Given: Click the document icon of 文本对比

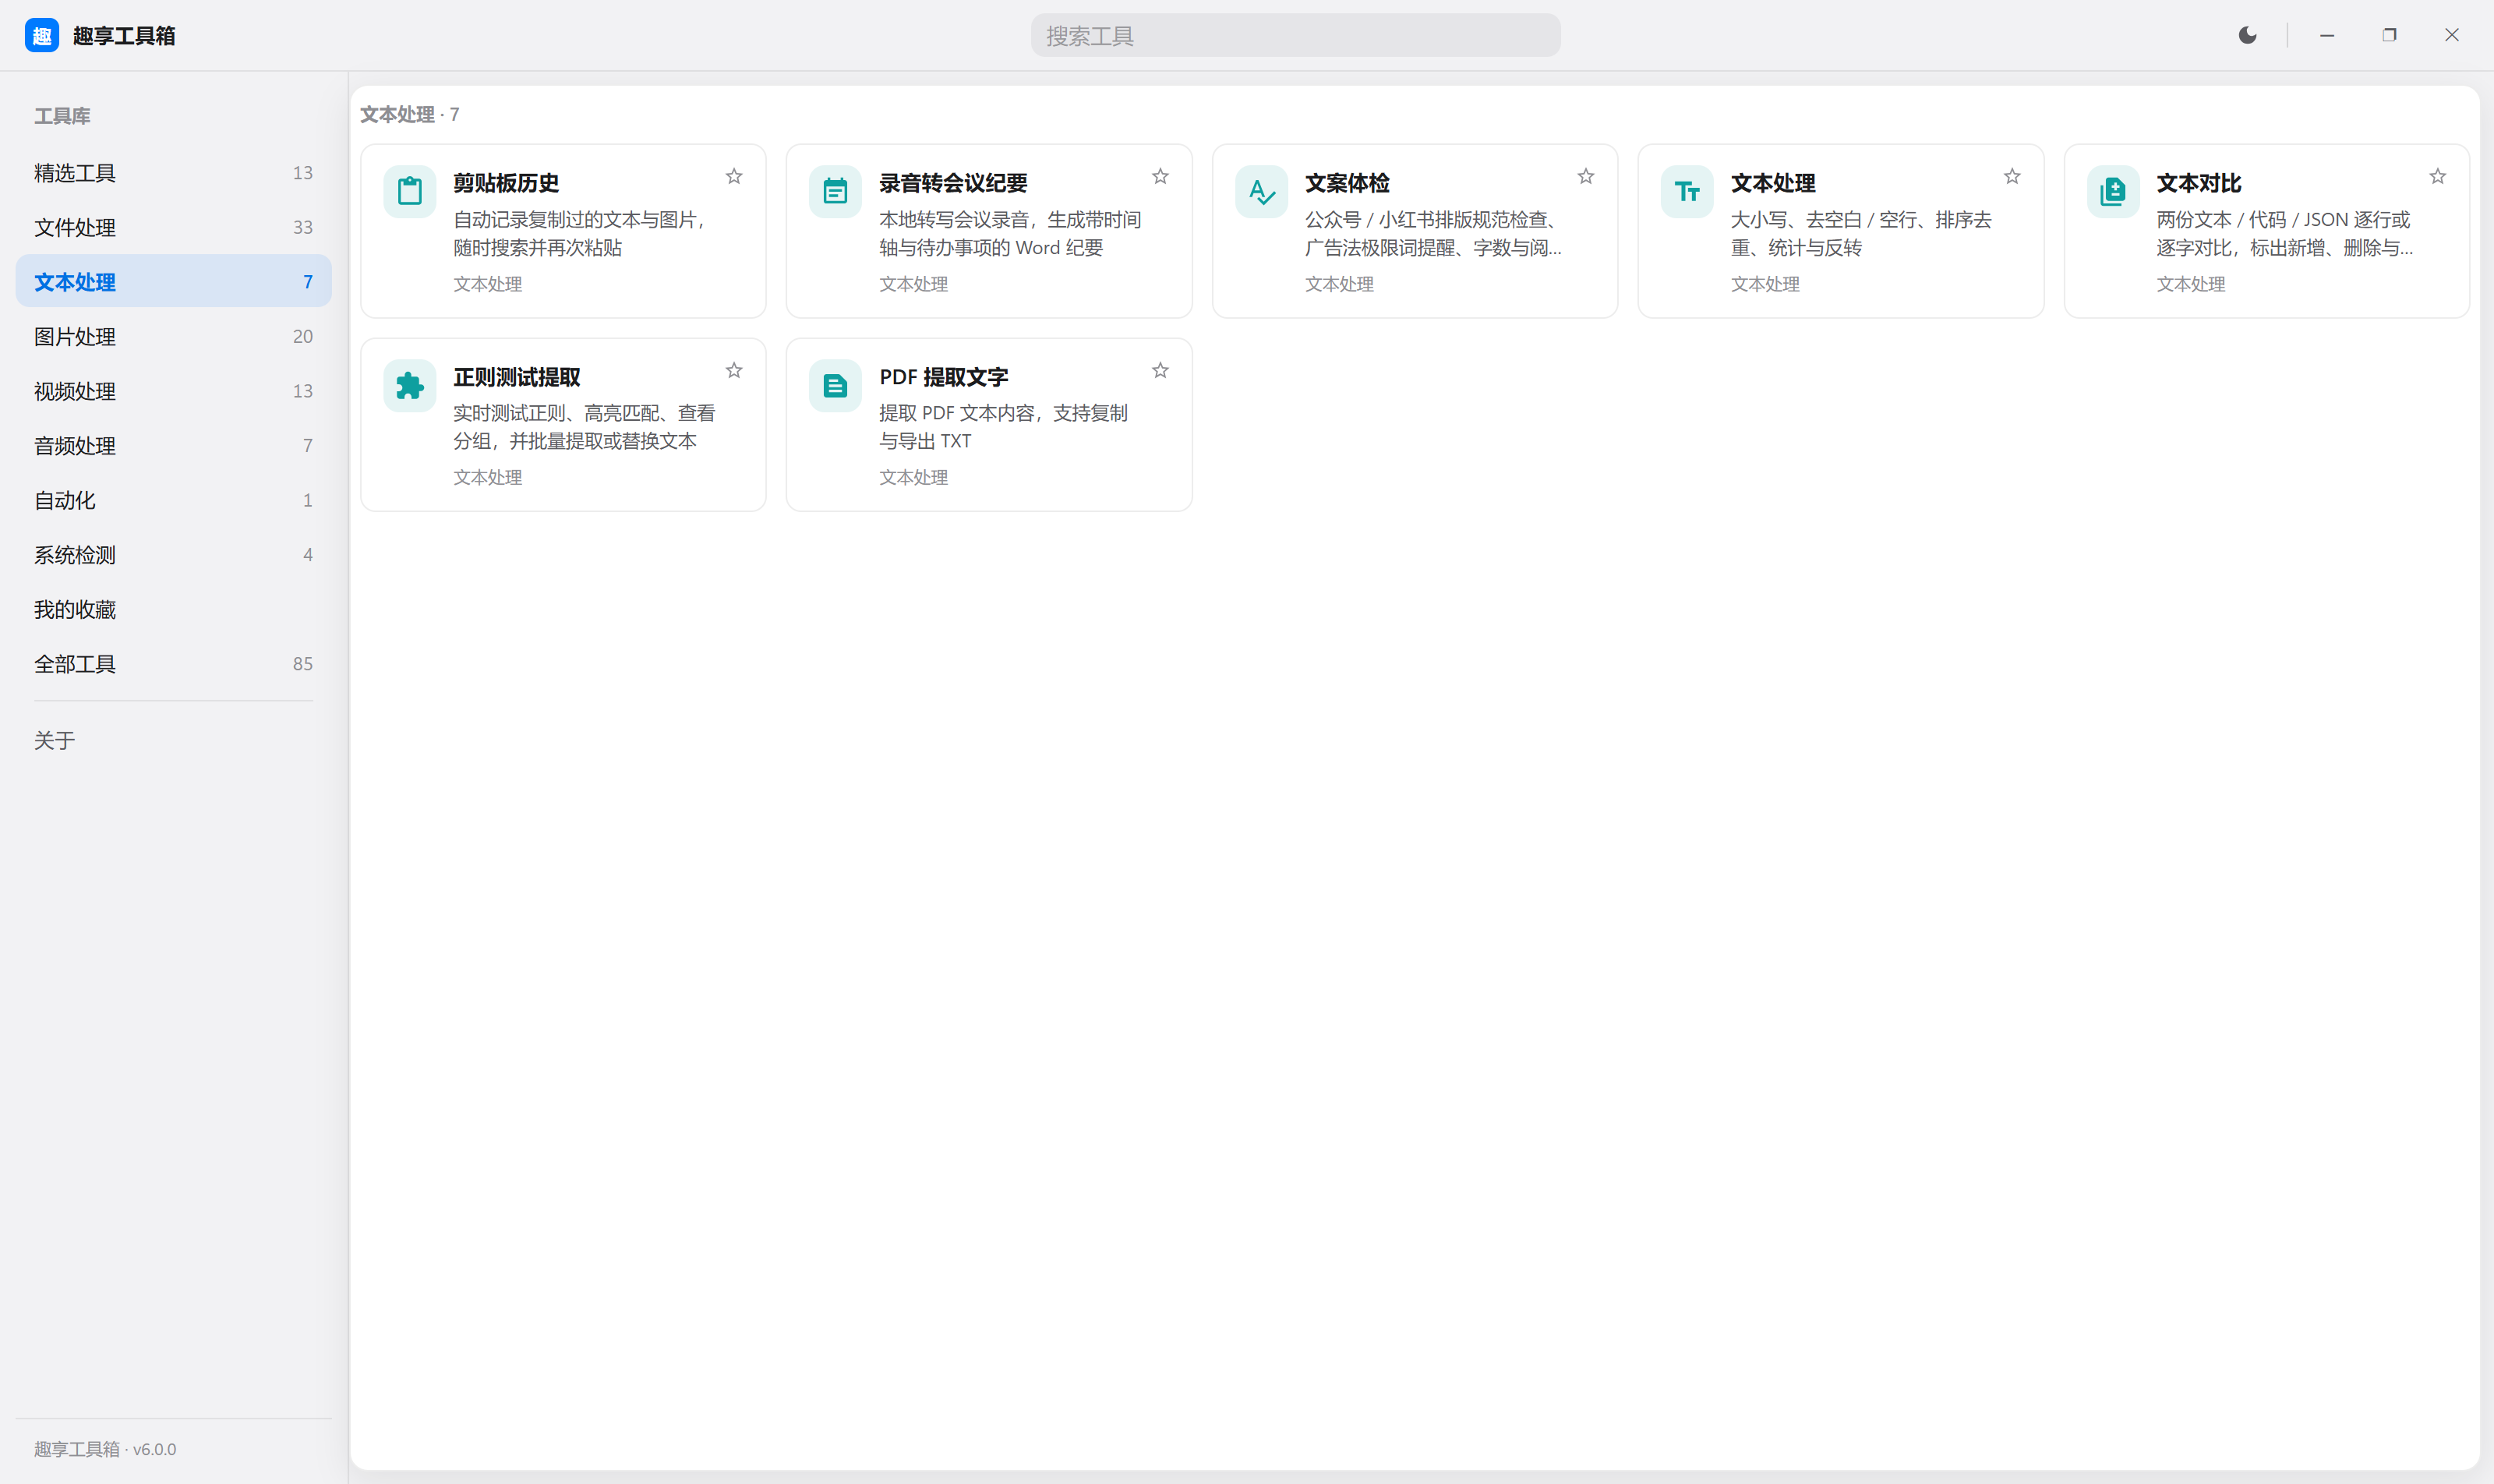Looking at the screenshot, I should pos(2113,191).
